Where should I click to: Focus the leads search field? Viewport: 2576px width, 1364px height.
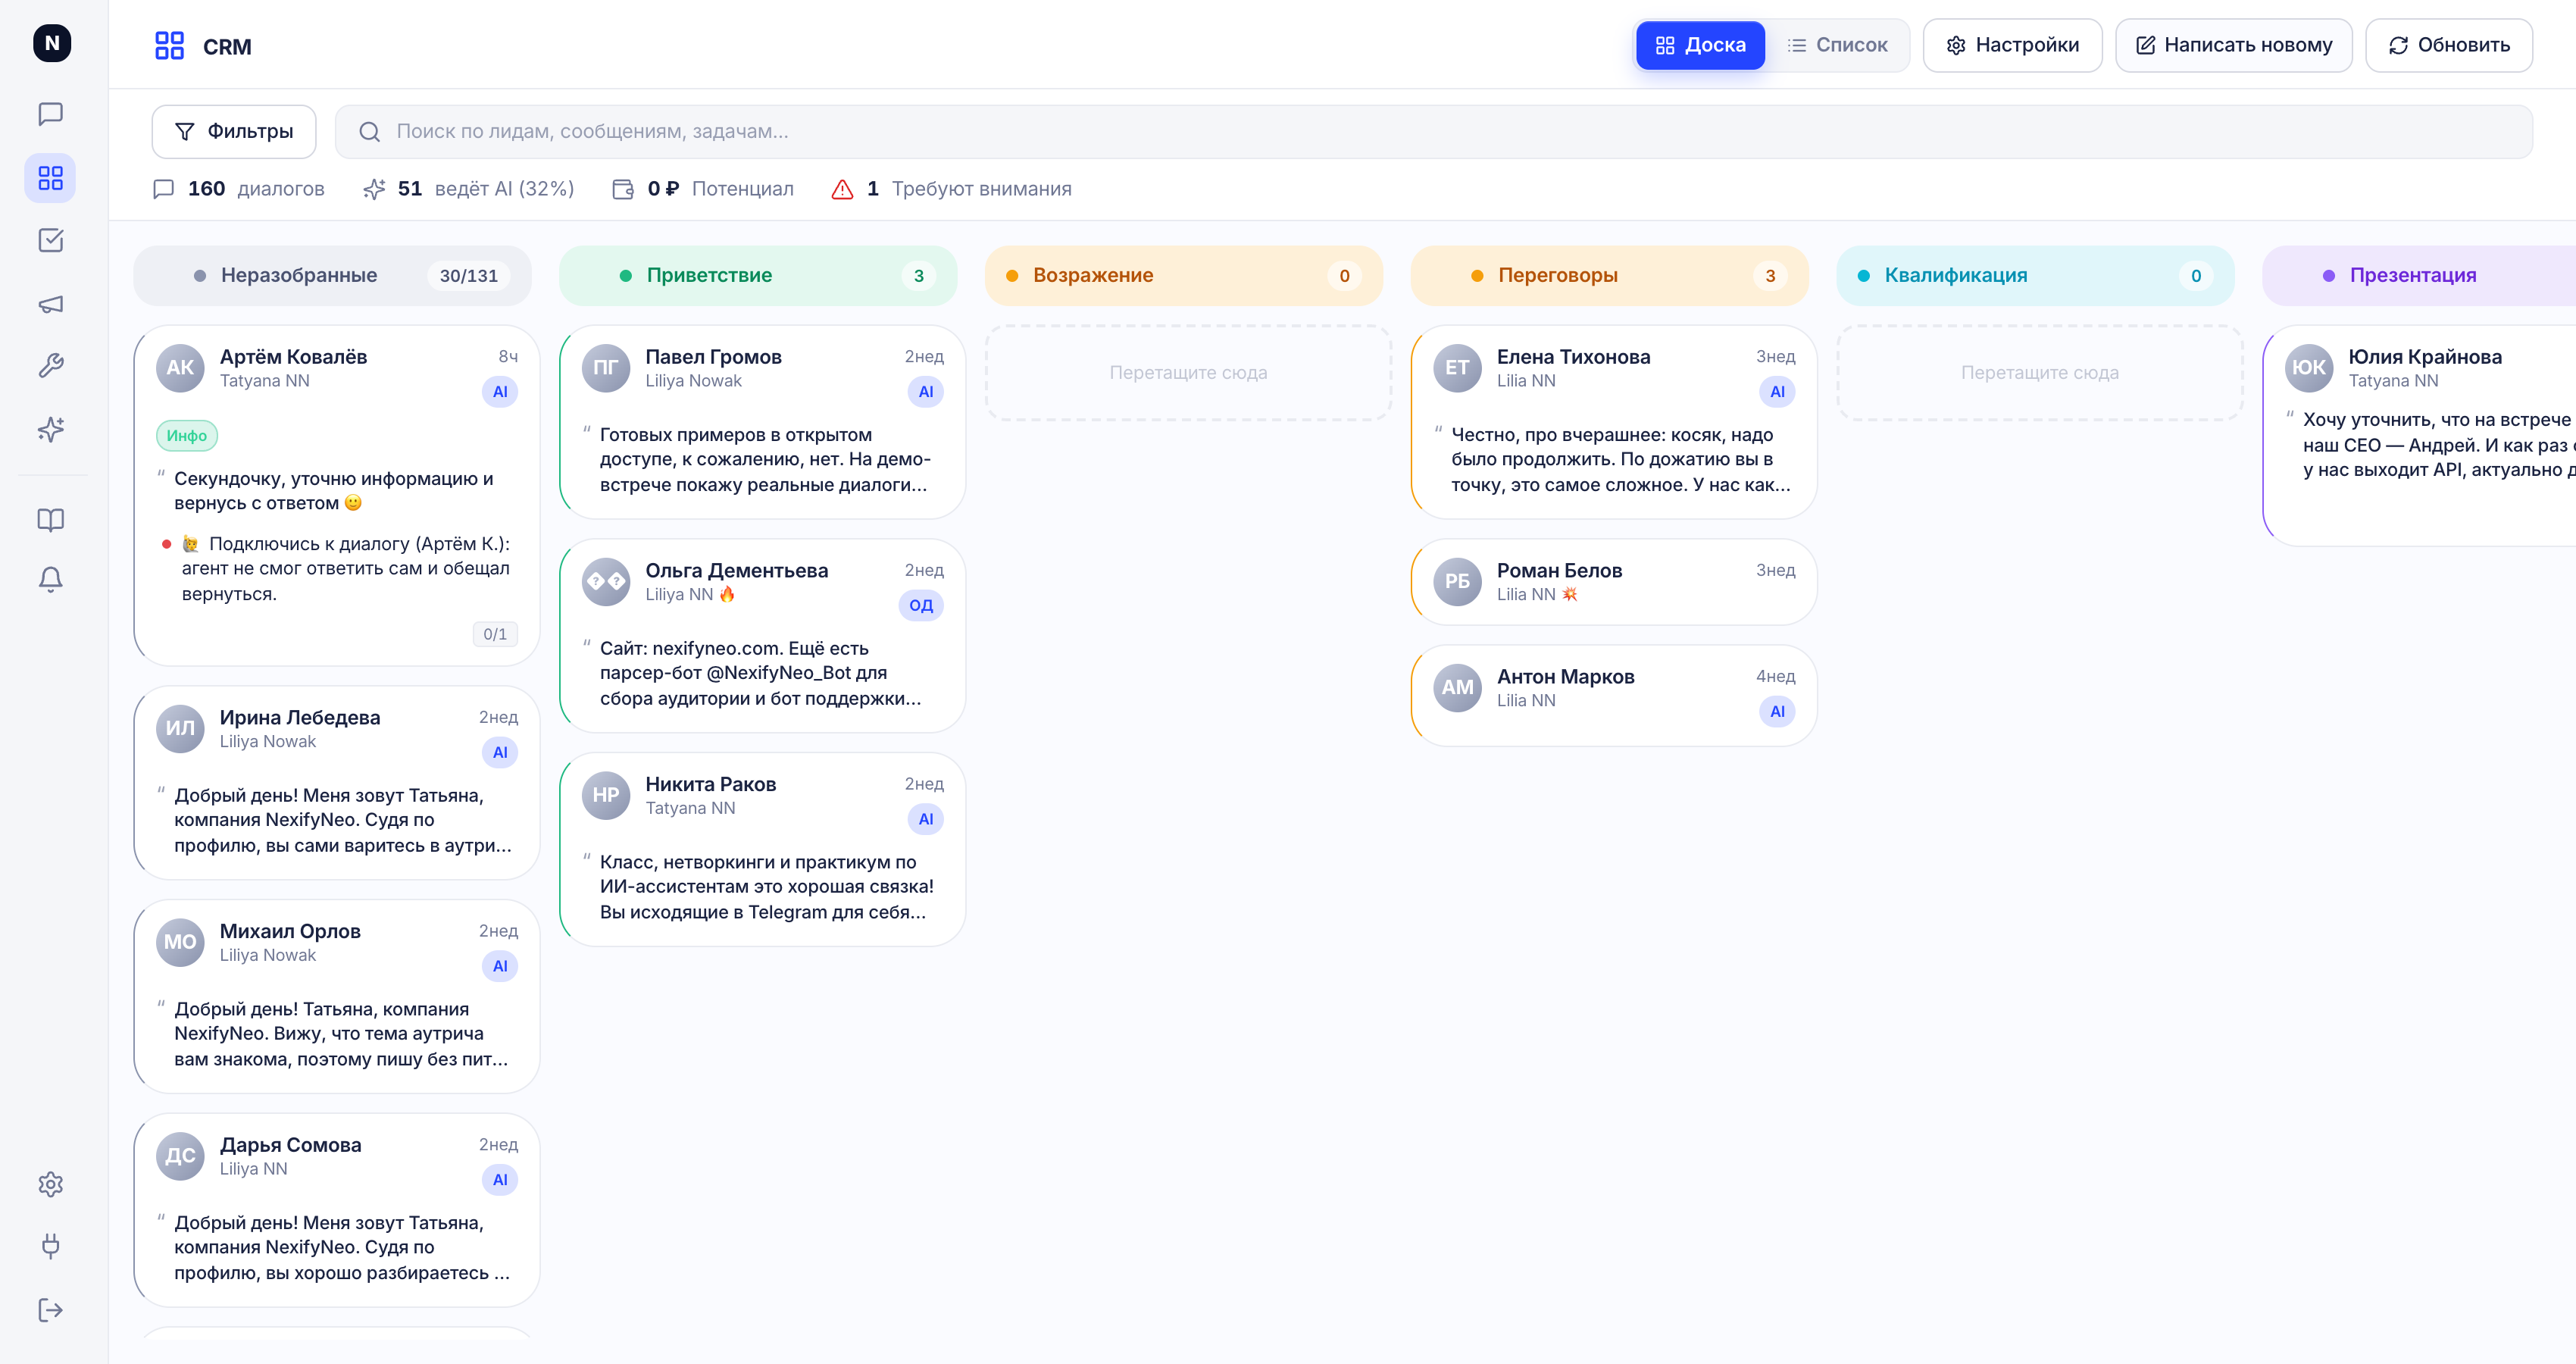(1433, 132)
